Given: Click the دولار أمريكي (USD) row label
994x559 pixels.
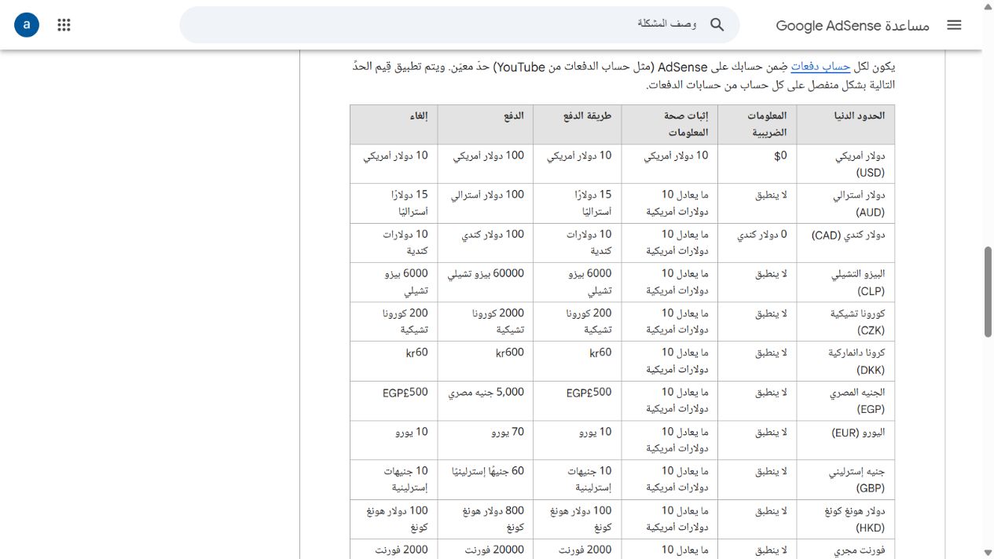Looking at the screenshot, I should point(860,164).
